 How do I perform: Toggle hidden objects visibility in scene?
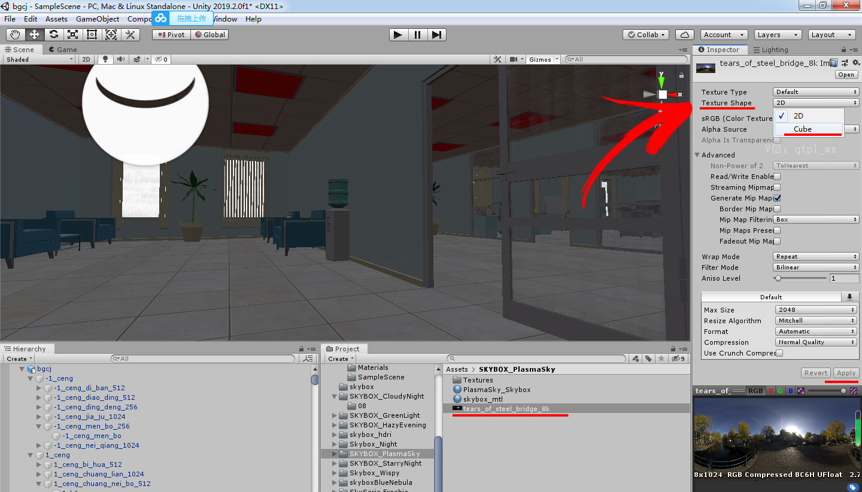click(160, 59)
